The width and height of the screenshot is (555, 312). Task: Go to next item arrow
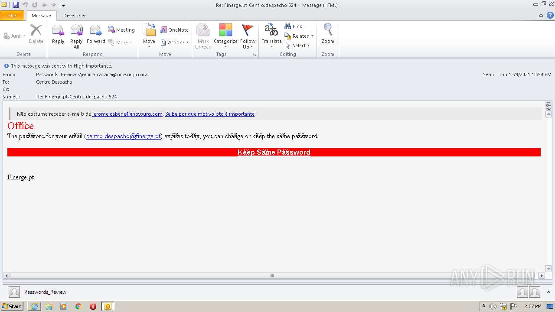(53, 5)
